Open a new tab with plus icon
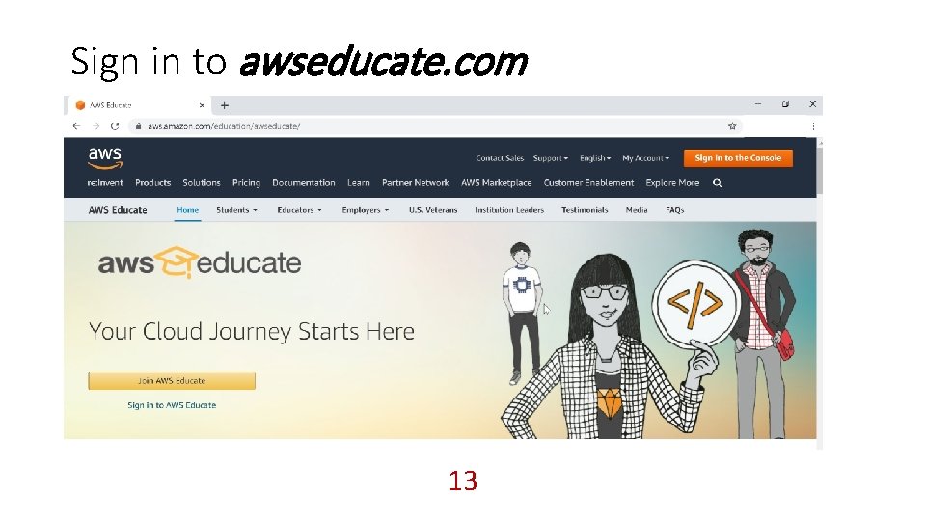Viewport: 926px width, 521px height. coord(225,105)
